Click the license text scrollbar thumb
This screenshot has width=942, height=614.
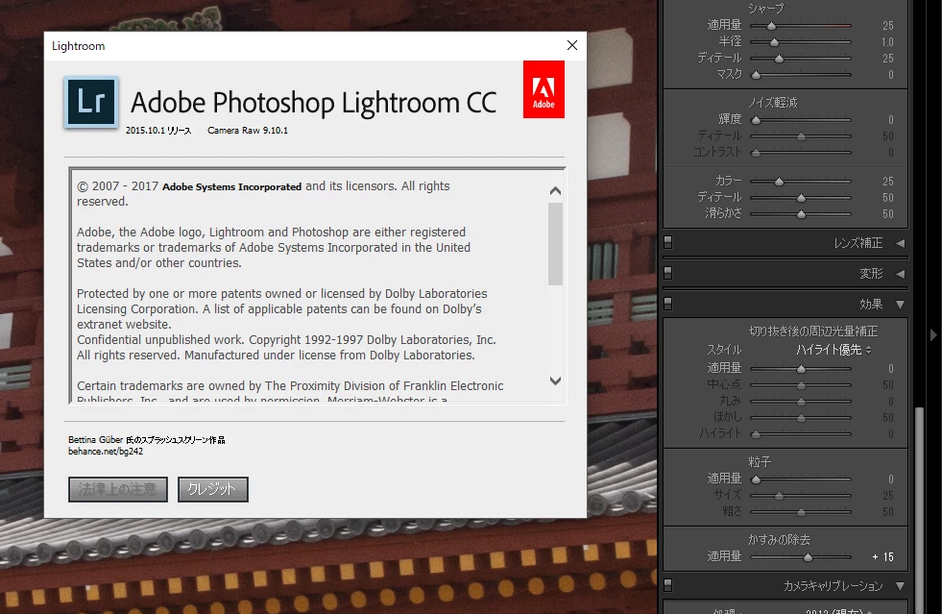tap(556, 243)
